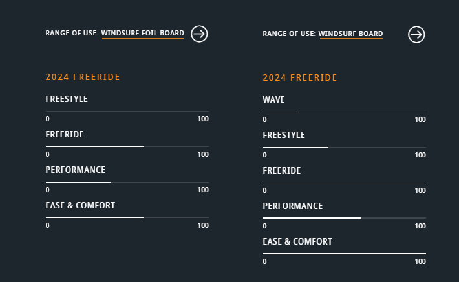Image resolution: width=459 pixels, height=282 pixels.
Task: Click the foil board Freestyle label
Action: pyautogui.click(x=67, y=99)
